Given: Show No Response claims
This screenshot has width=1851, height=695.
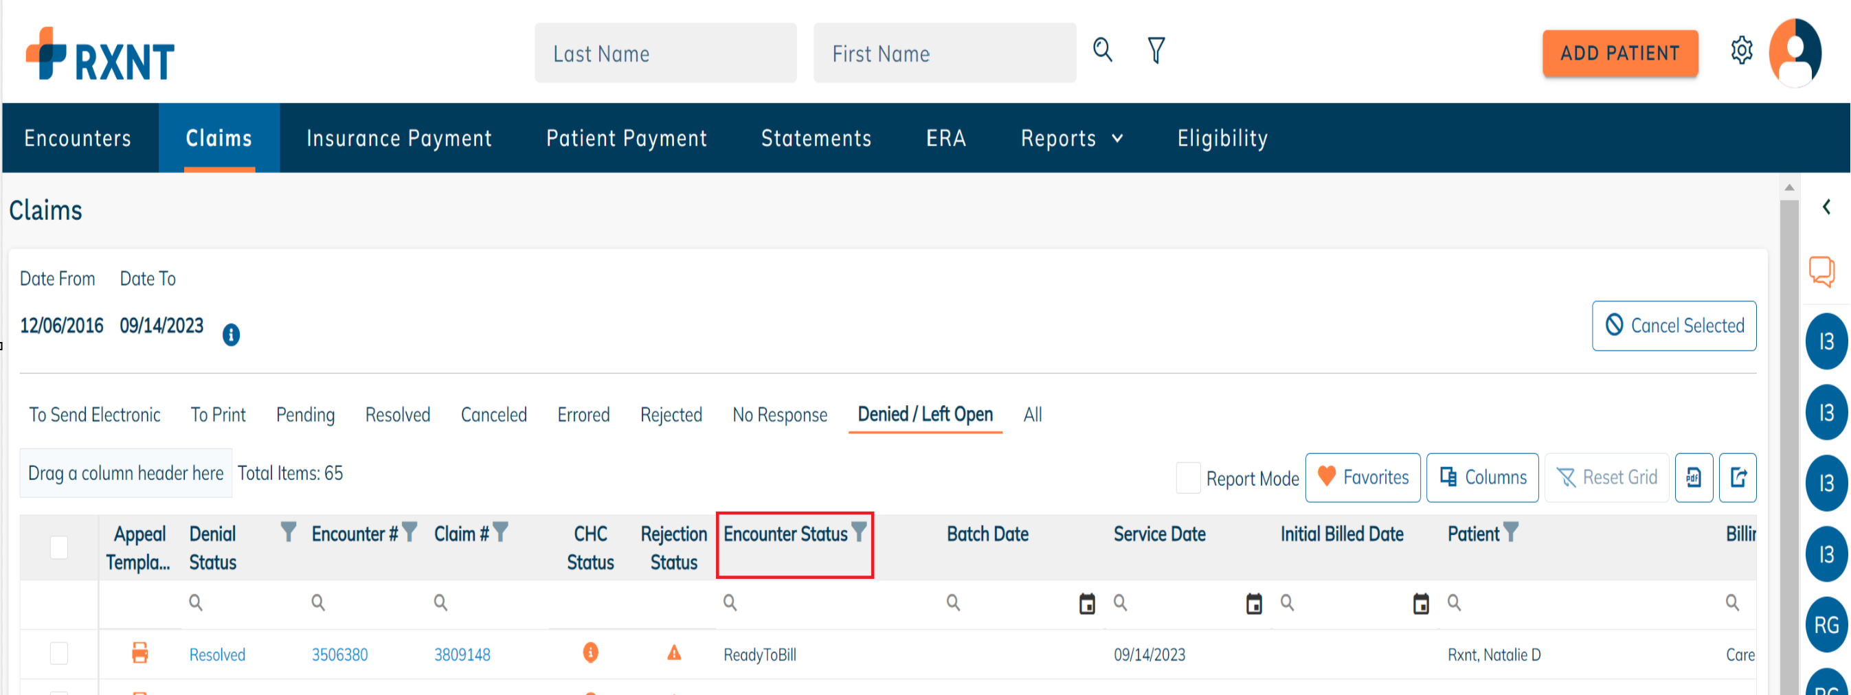Looking at the screenshot, I should 780,414.
